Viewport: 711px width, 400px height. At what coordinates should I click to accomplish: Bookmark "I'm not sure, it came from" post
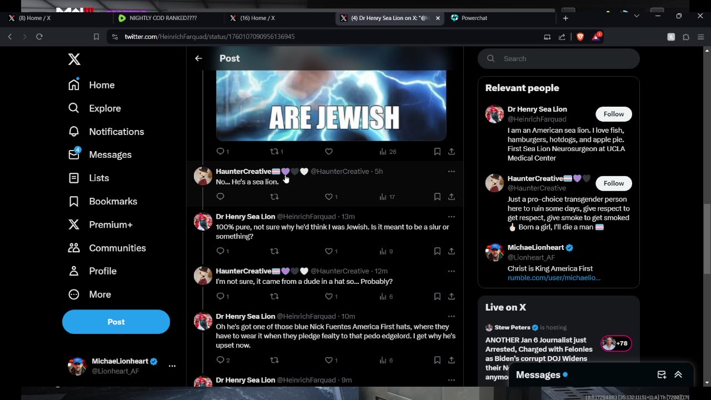(437, 297)
